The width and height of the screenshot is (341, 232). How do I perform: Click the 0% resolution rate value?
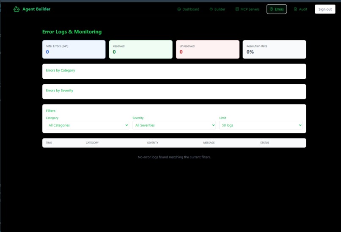point(250,52)
